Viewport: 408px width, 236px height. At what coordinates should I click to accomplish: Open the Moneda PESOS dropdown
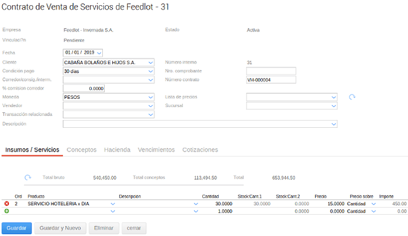[151, 98]
